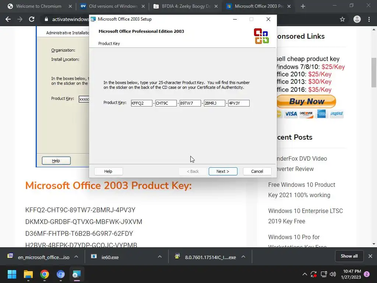Viewport: 377px width, 283px height.
Task: Click the Discover card icon
Action: point(306,114)
